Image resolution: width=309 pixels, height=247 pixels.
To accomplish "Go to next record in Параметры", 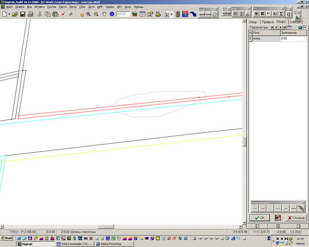I will tap(280, 27).
